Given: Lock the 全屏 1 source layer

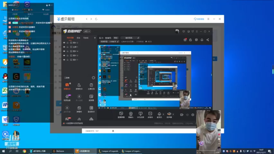Looking at the screenshot, I should click(67, 47).
